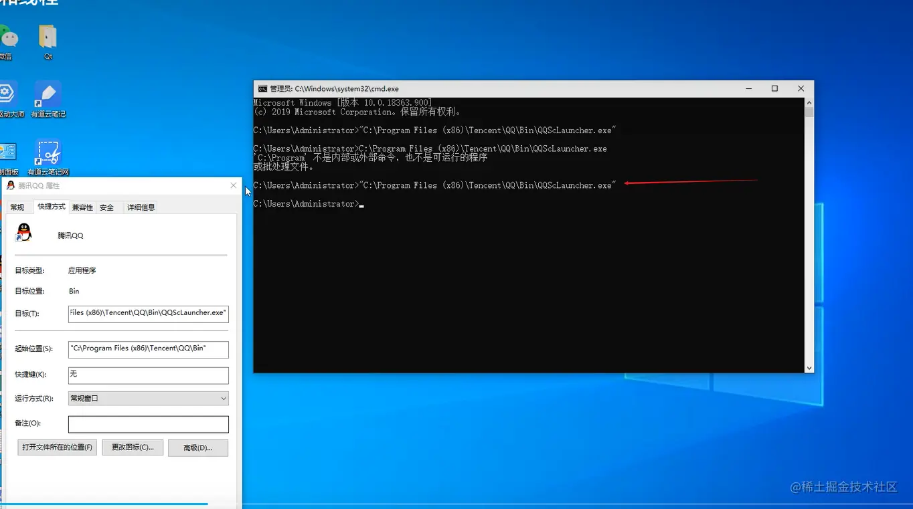Click the '不是内部或外部命令' error line
The height and width of the screenshot is (509, 913).
coord(370,158)
